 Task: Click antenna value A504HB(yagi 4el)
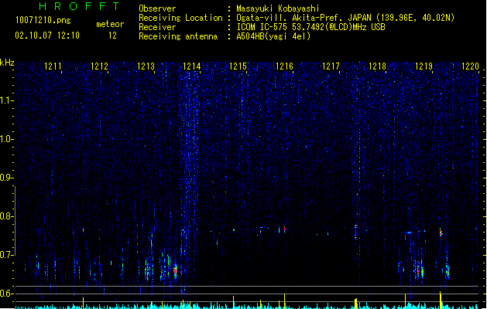(x=273, y=36)
